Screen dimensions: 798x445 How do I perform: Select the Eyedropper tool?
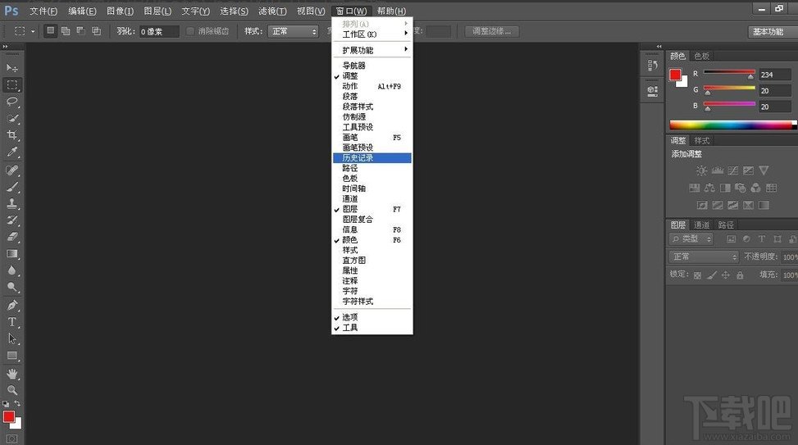point(12,152)
